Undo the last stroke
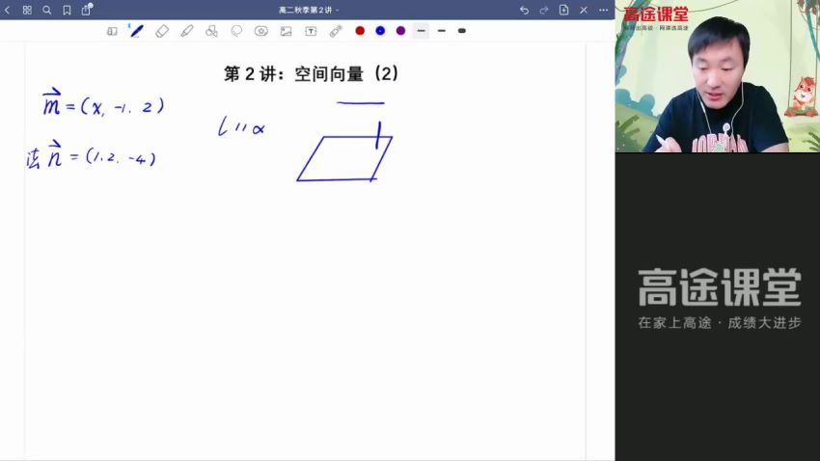The height and width of the screenshot is (461, 820). pos(524,10)
